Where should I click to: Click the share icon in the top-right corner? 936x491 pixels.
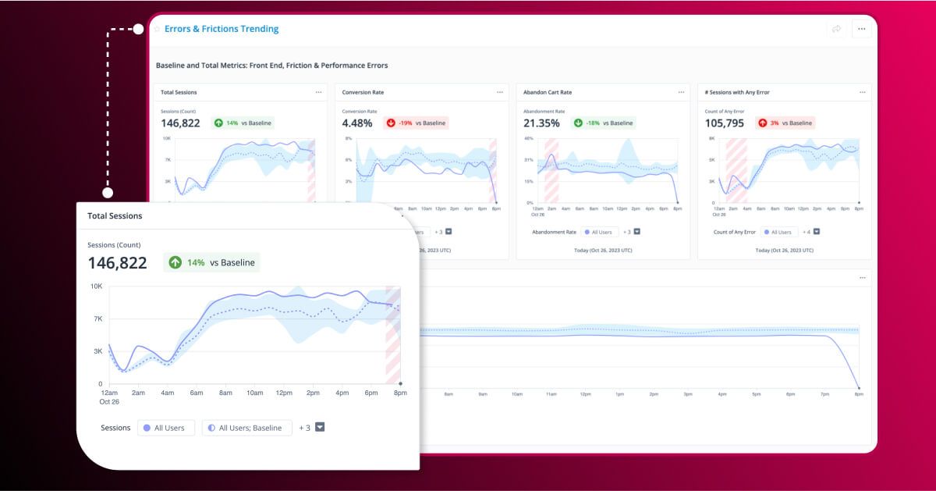coord(835,28)
